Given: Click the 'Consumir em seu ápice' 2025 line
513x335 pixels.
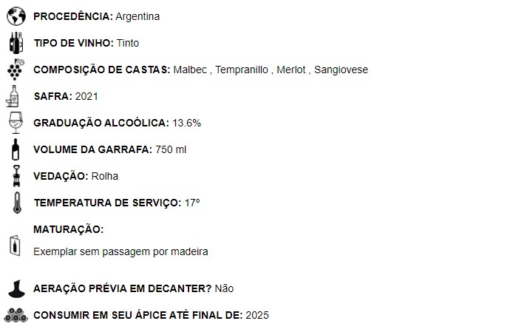Looking at the screenshot, I should click(x=151, y=315).
